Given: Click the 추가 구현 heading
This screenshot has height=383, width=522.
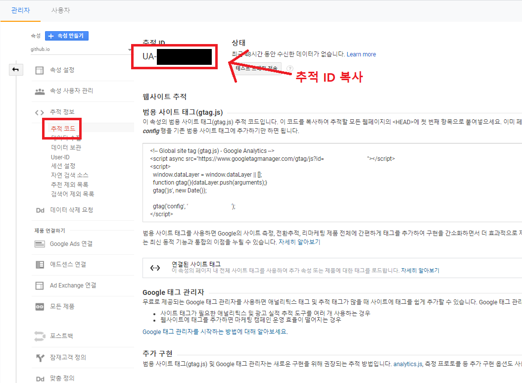Looking at the screenshot, I should pyautogui.click(x=157, y=353).
